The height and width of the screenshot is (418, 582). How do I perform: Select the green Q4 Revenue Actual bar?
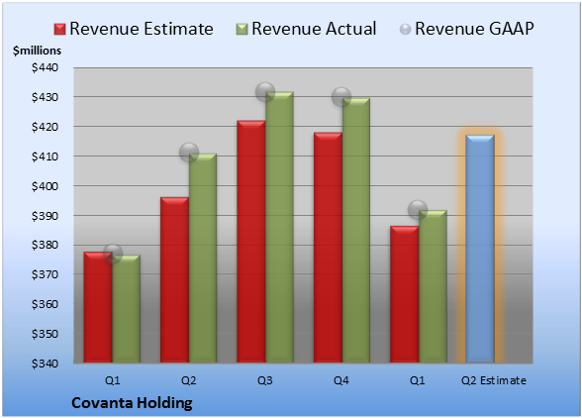tap(356, 231)
